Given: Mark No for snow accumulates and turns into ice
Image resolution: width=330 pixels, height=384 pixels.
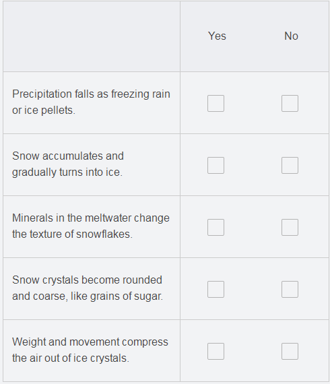Looking at the screenshot, I should (290, 165).
